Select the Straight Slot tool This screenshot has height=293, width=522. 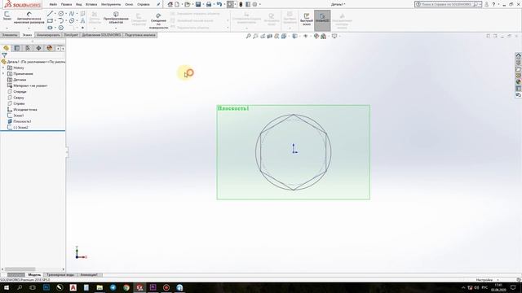pos(50,28)
